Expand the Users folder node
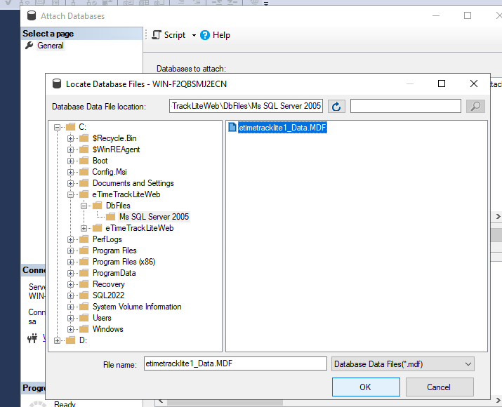This screenshot has width=502, height=407. [x=70, y=318]
